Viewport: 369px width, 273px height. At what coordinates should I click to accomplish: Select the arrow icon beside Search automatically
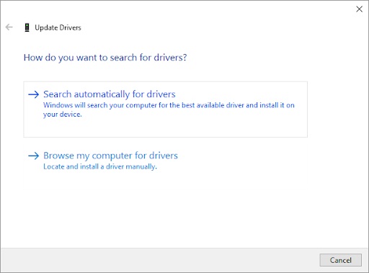tap(33, 94)
